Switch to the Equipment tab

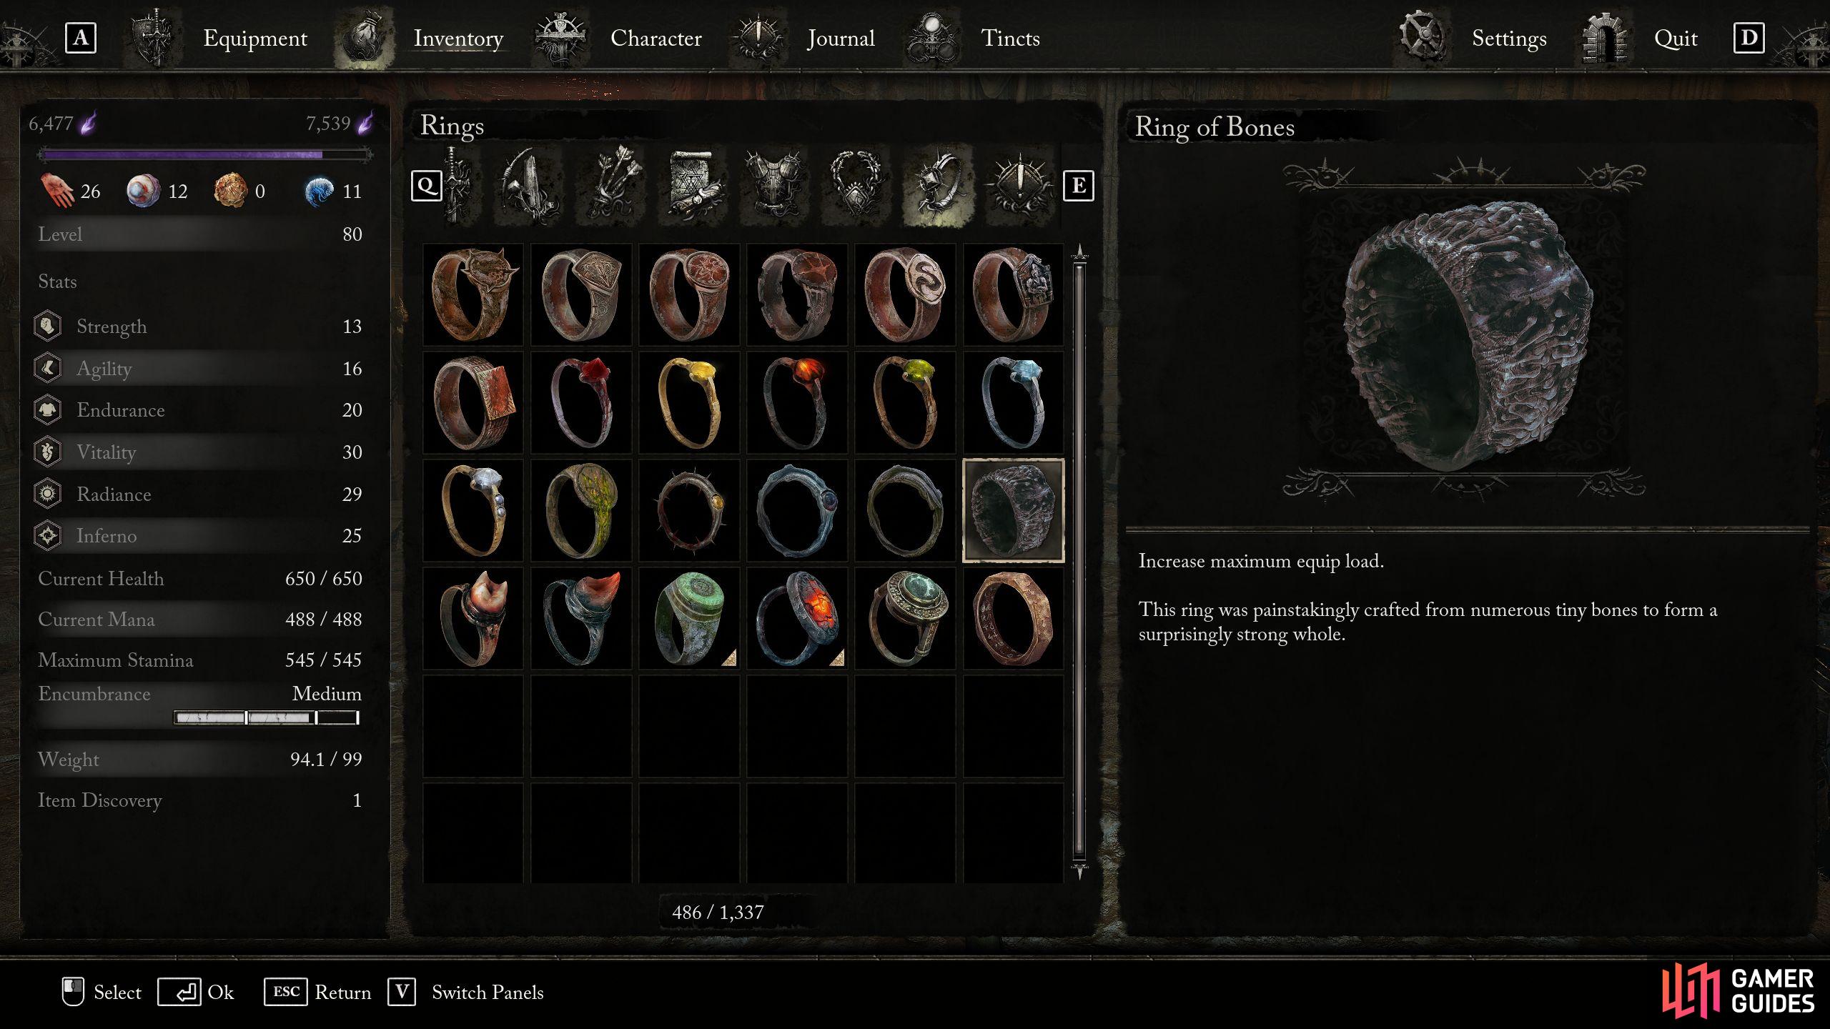[254, 38]
